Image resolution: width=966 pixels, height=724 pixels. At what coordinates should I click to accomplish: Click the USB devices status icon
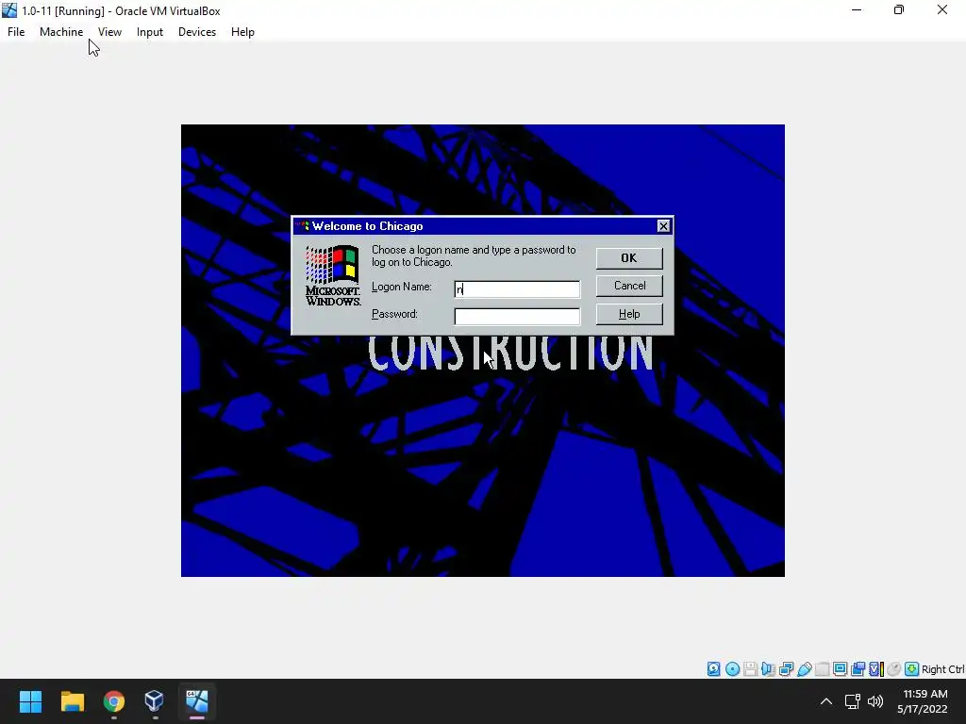tap(804, 669)
